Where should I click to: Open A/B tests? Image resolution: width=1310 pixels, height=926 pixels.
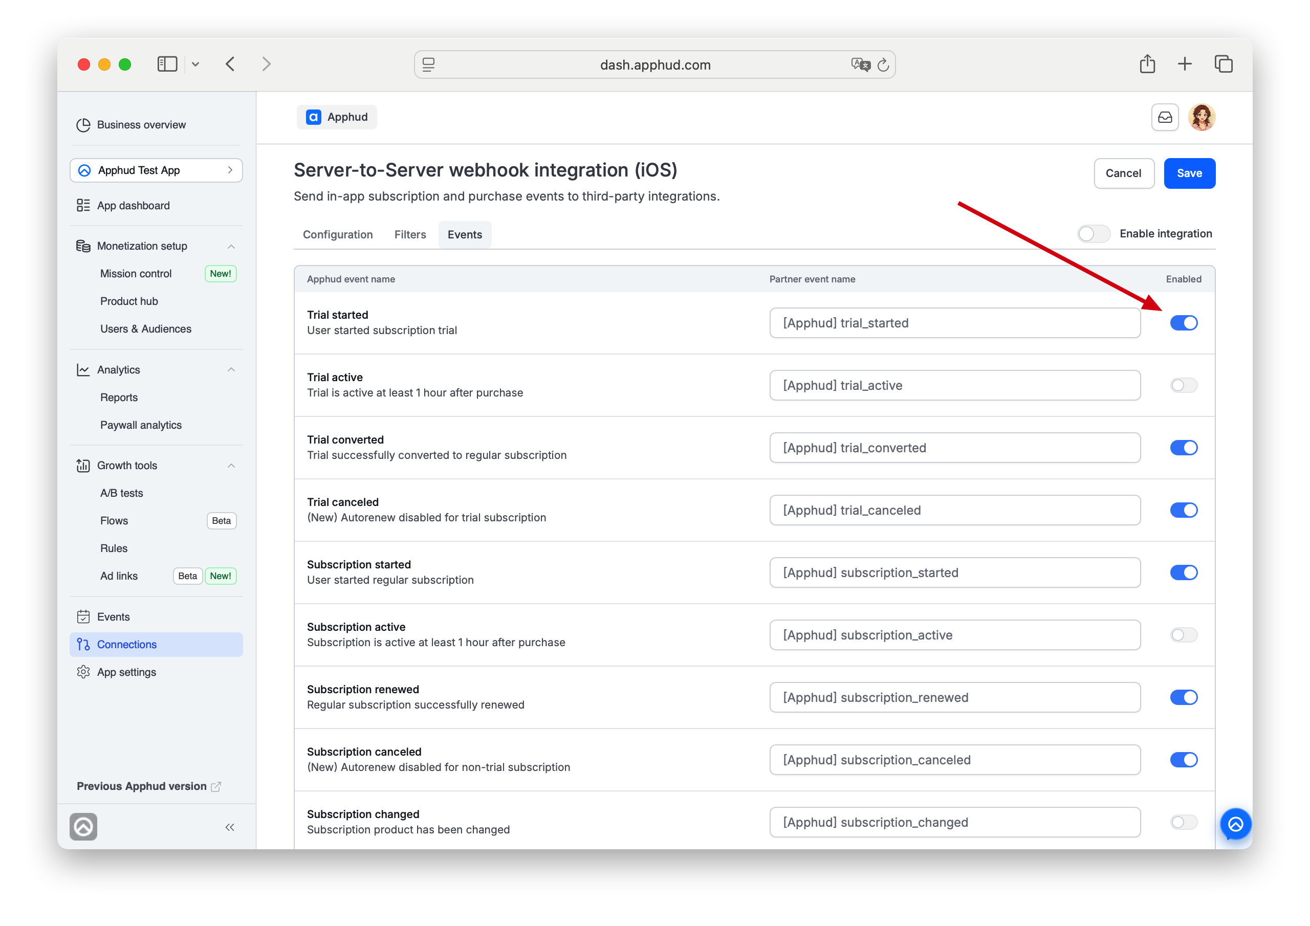click(121, 493)
